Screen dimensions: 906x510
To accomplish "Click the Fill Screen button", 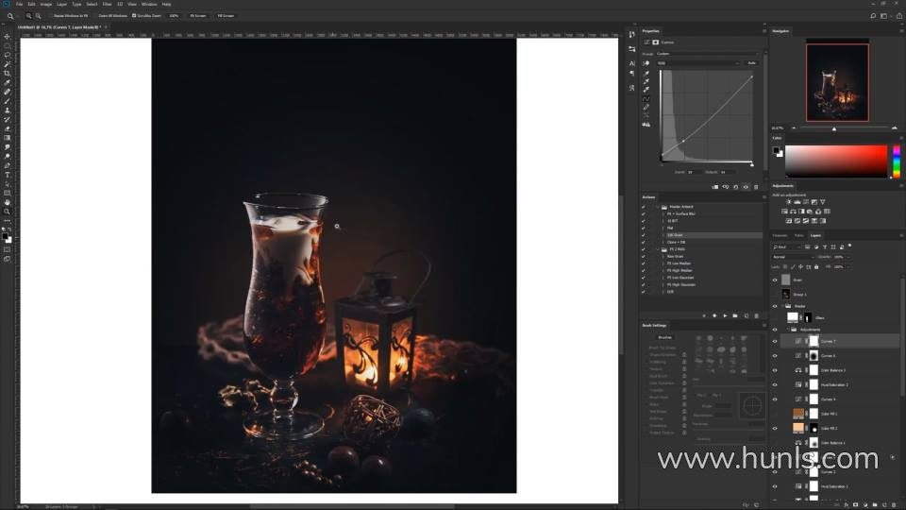I will tap(226, 16).
